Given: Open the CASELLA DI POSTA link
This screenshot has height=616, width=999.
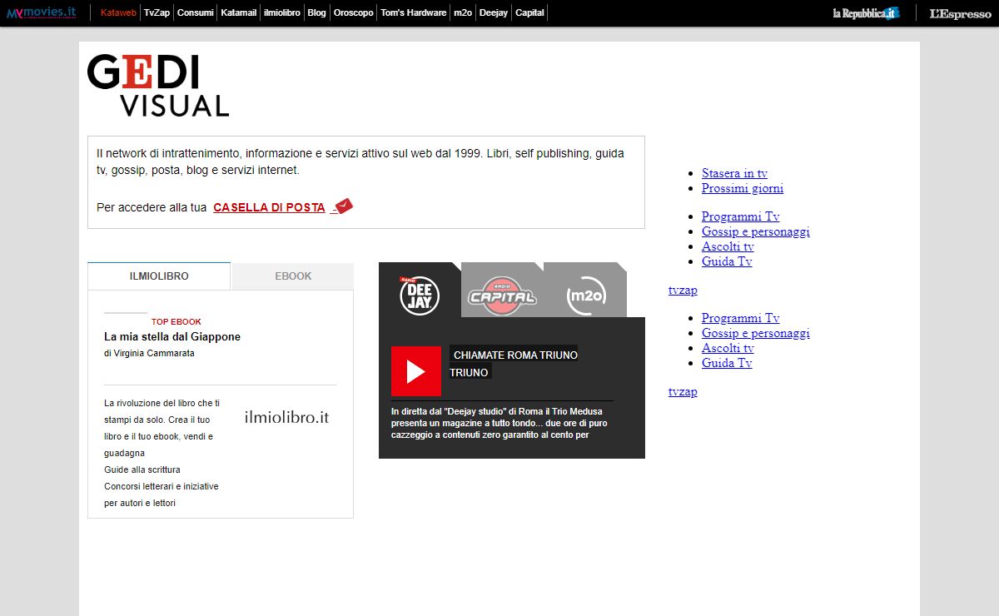Looking at the screenshot, I should coord(269,207).
